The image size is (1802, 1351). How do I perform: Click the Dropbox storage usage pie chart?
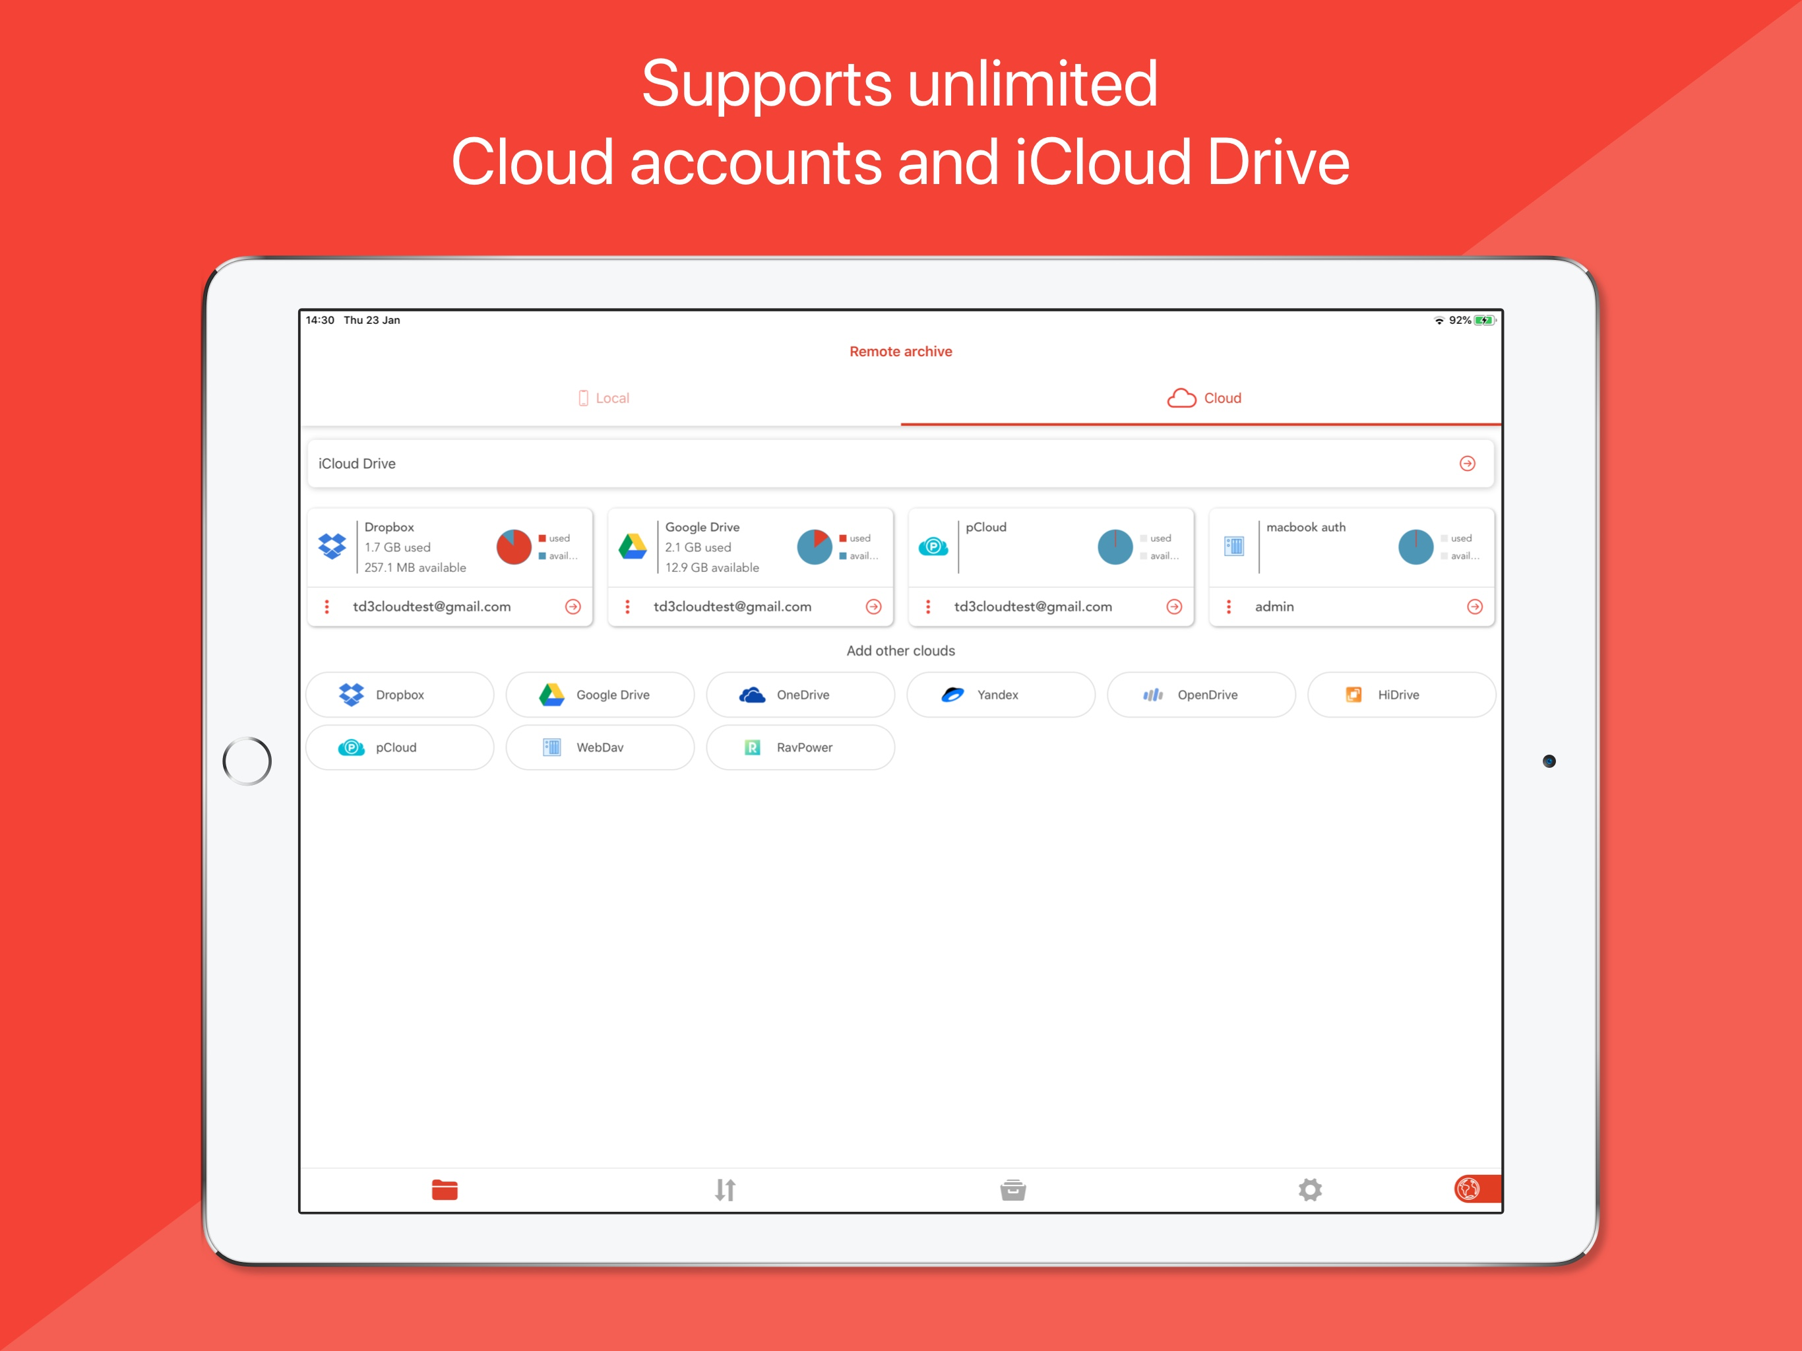tap(514, 547)
